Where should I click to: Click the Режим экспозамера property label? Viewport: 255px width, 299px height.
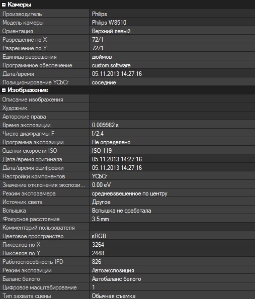point(29,193)
